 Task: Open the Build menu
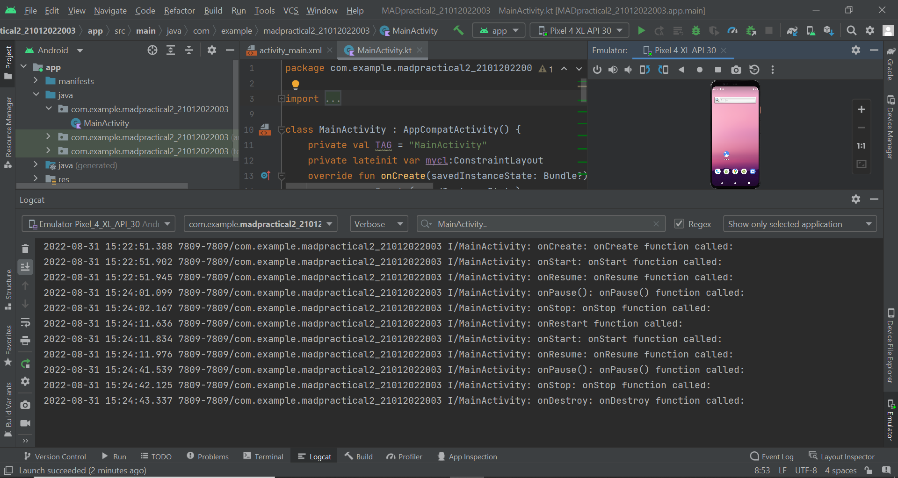(213, 10)
